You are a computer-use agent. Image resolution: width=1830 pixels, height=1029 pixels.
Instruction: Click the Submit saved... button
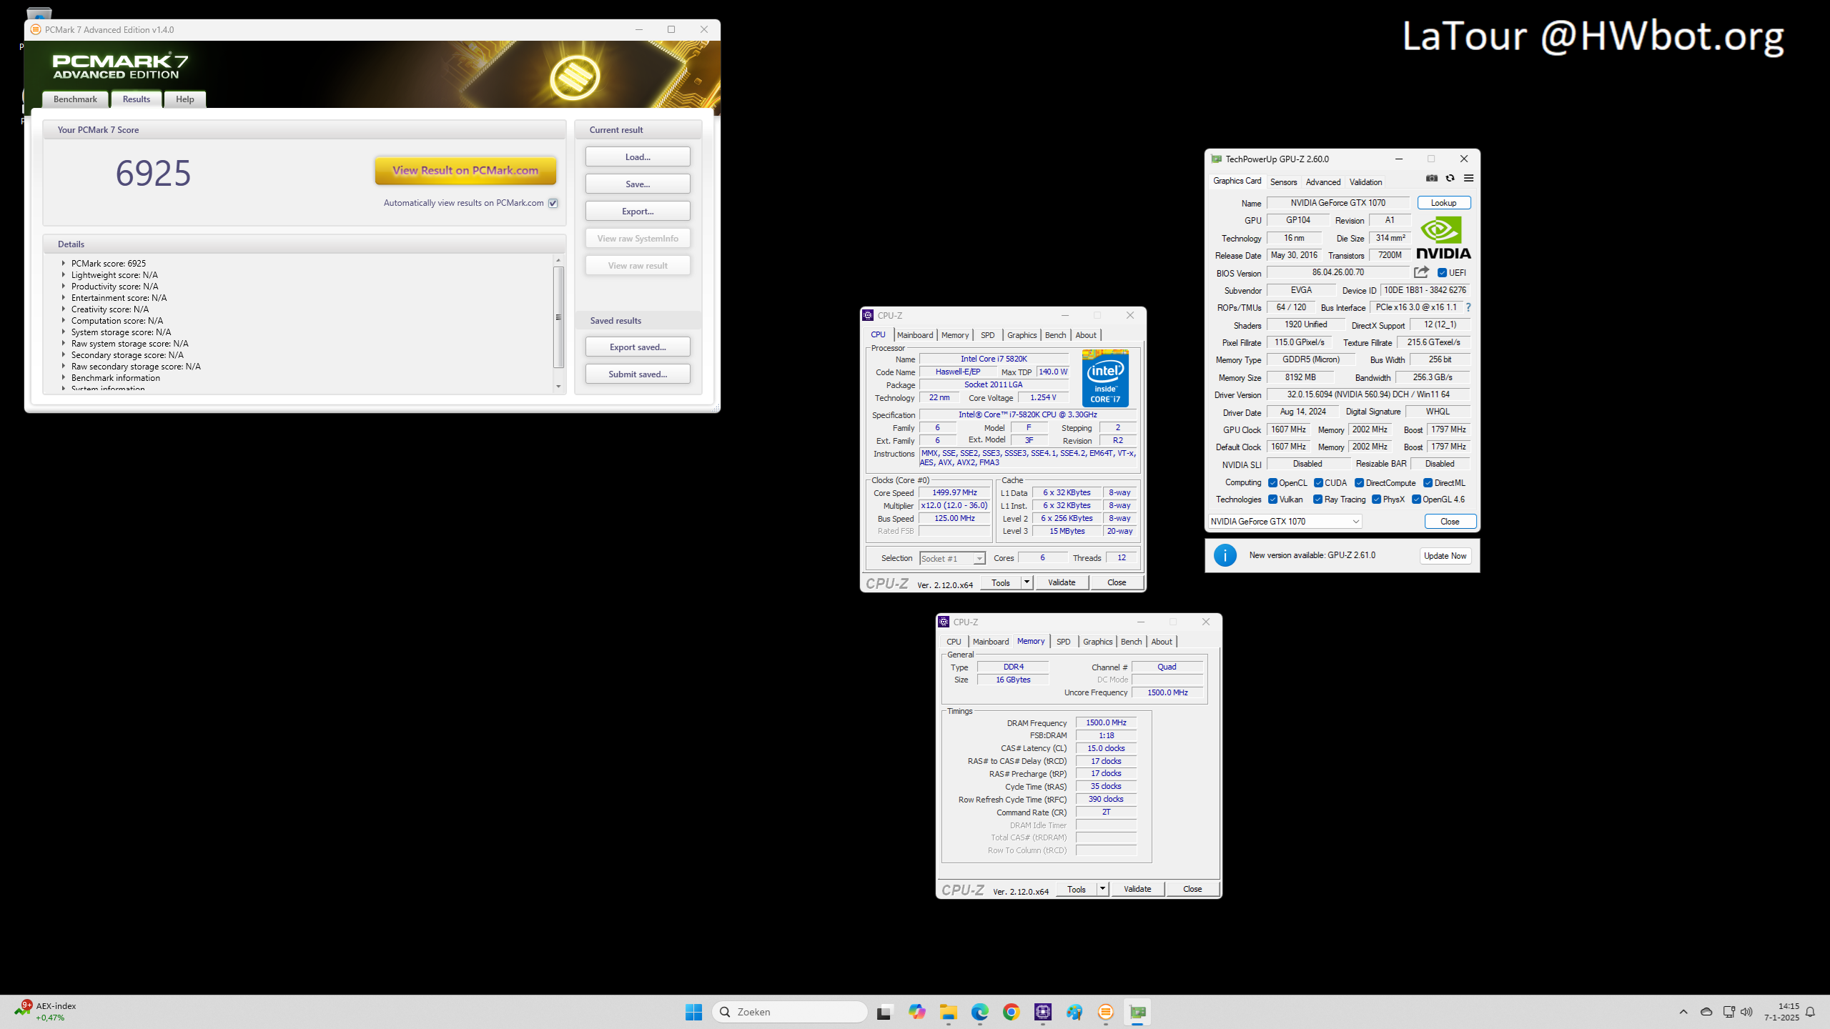point(638,374)
